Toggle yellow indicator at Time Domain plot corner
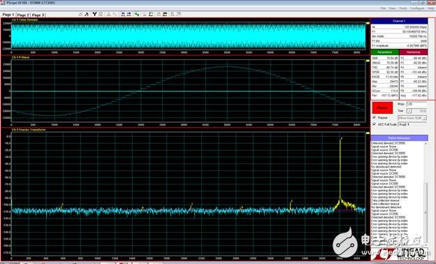Viewport: 436px width, 264px height. (x=368, y=23)
